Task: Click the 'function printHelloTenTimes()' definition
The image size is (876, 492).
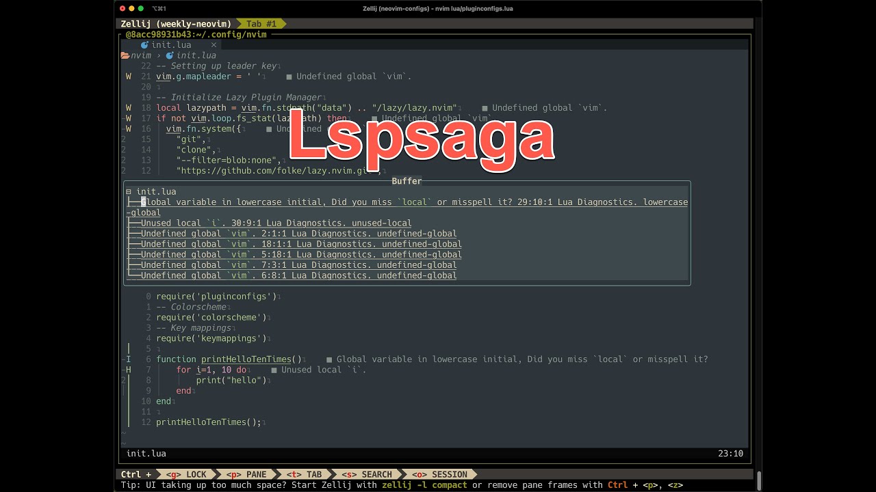Action: point(229,359)
